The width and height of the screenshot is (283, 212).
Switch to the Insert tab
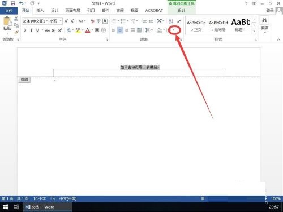point(40,11)
